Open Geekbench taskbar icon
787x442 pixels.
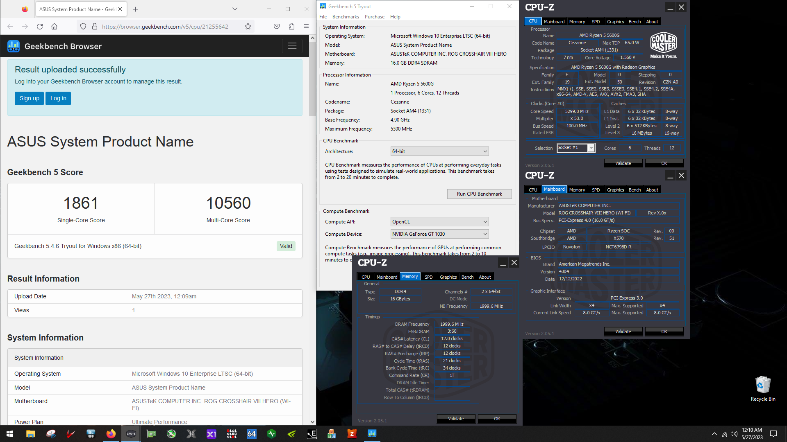coord(372,434)
